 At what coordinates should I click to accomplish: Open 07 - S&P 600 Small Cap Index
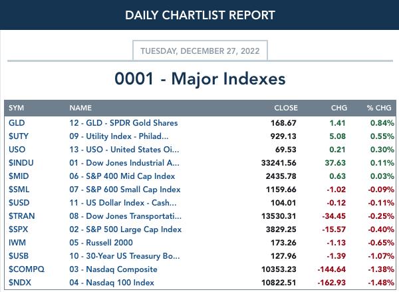pyautogui.click(x=125, y=190)
